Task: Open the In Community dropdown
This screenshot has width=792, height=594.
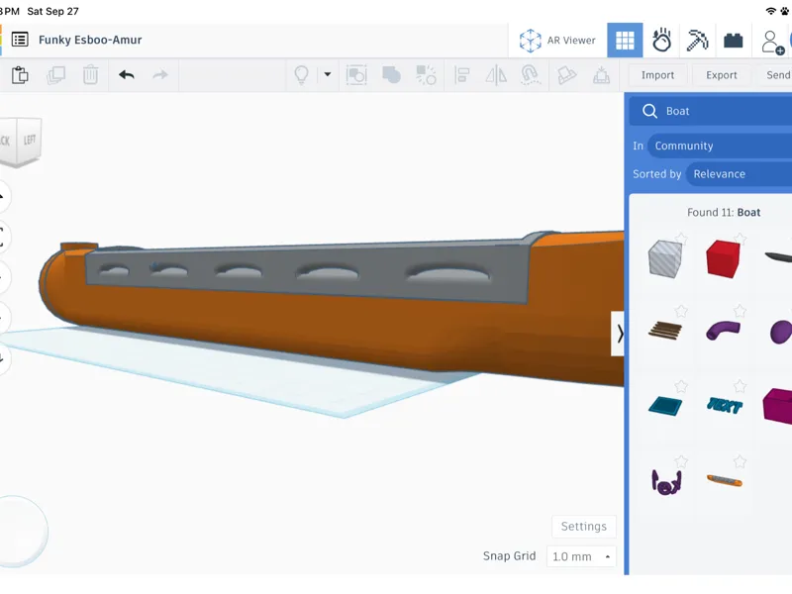Action: tap(721, 146)
